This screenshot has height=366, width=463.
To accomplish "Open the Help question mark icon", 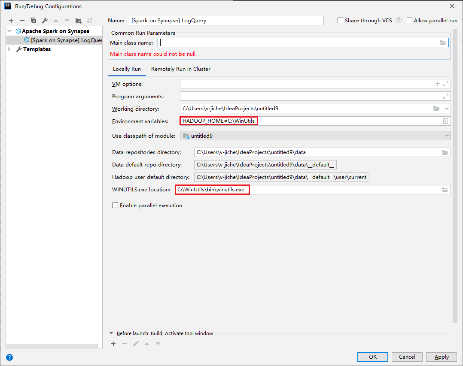I will click(9, 357).
